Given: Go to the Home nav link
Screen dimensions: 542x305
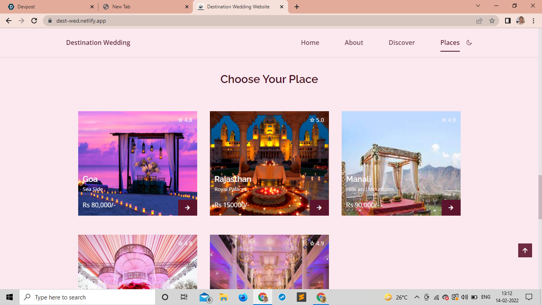Looking at the screenshot, I should pos(310,42).
